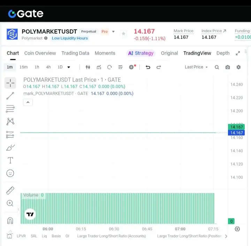Select the 1D timeframe
Screen dimensions: 251x246
60,67
